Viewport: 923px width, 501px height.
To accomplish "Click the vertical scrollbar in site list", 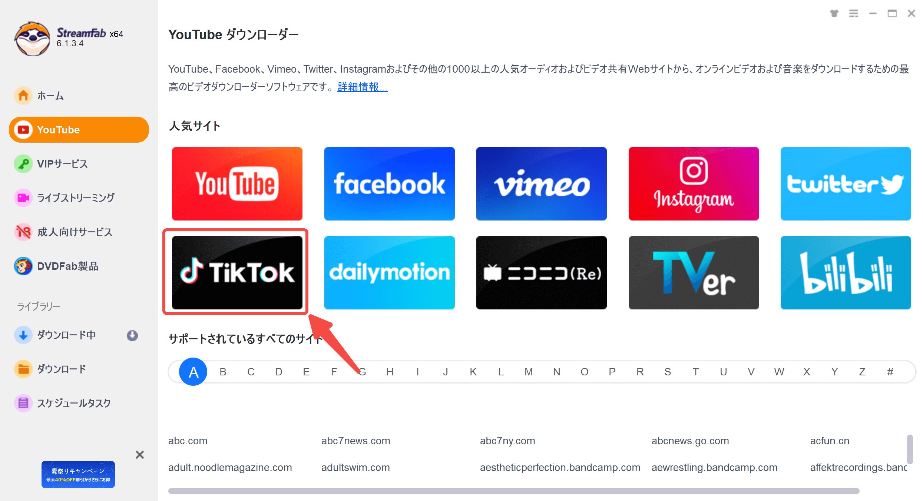I will 910,449.
